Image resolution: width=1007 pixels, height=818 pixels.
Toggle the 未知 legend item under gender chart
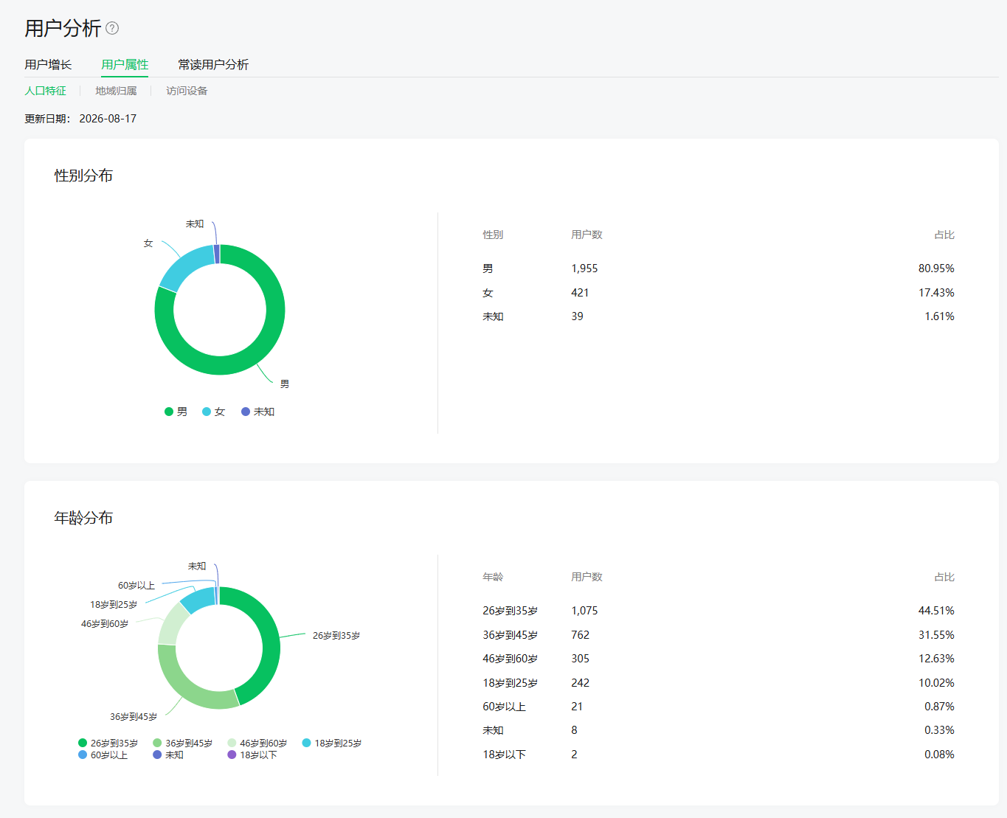pos(257,412)
